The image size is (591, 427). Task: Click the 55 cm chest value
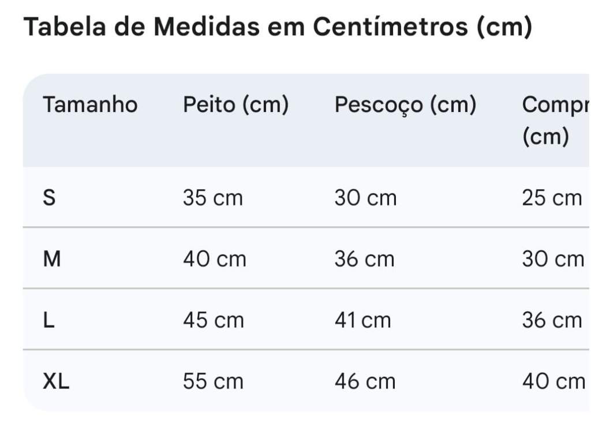coord(213,381)
